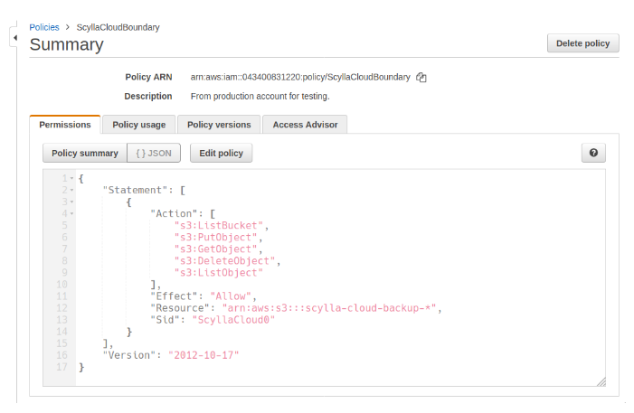Go to the Policies breadcrumb link

tap(44, 27)
